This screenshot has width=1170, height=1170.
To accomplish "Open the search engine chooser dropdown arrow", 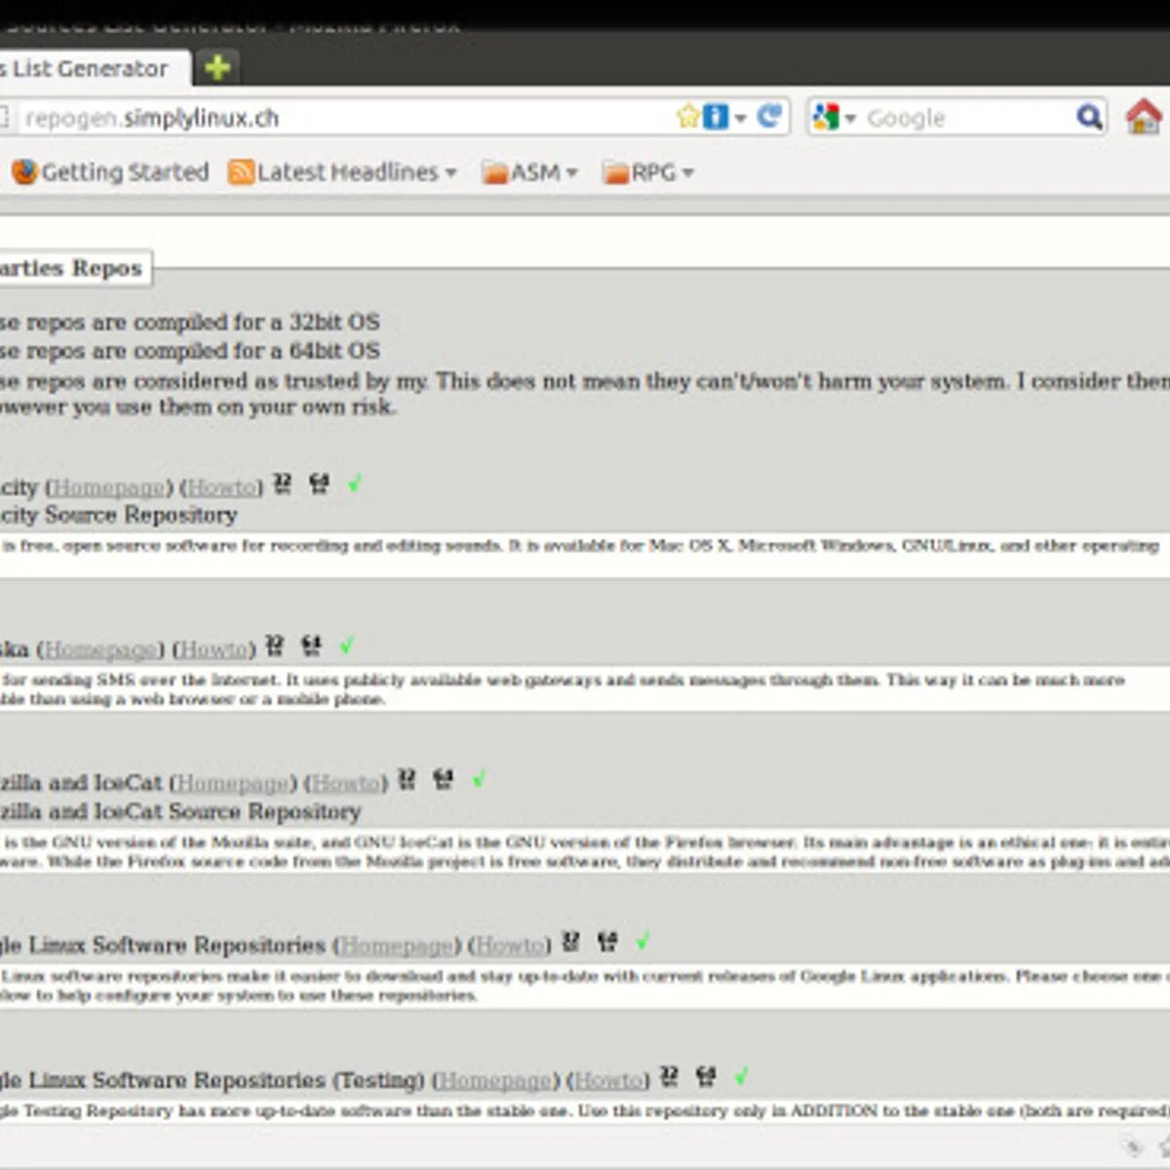I will 850,119.
